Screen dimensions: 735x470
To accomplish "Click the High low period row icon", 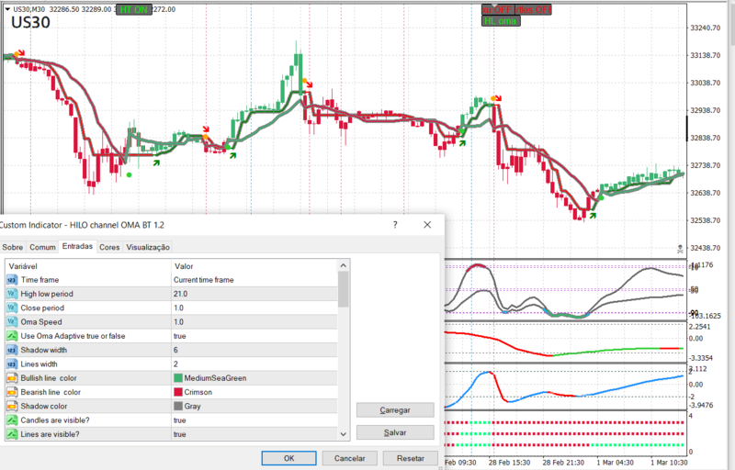I will tap(13, 294).
